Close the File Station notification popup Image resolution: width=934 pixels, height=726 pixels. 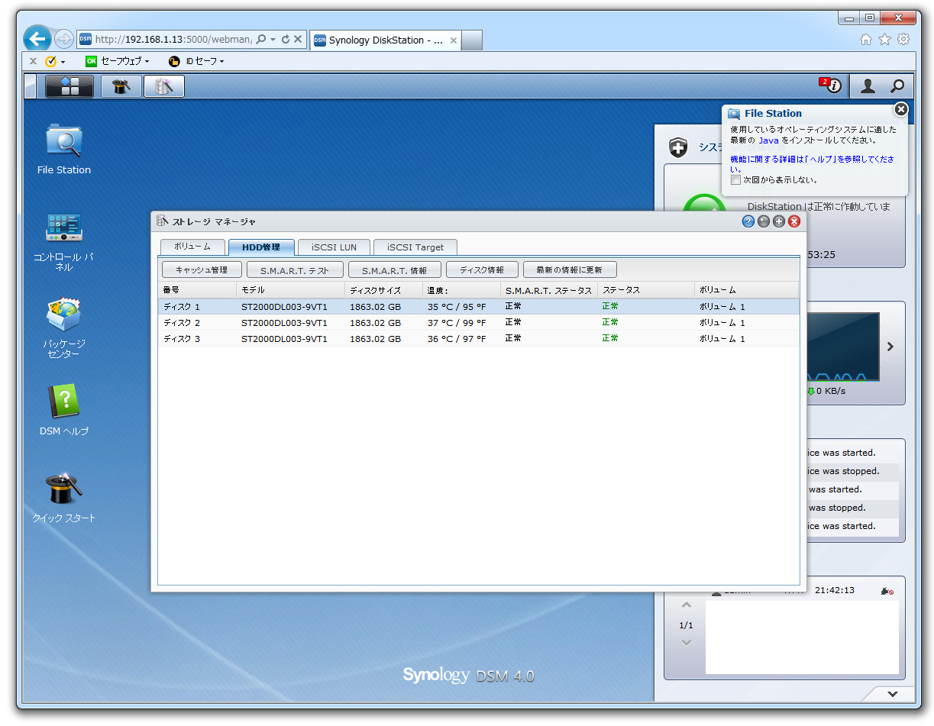point(901,109)
